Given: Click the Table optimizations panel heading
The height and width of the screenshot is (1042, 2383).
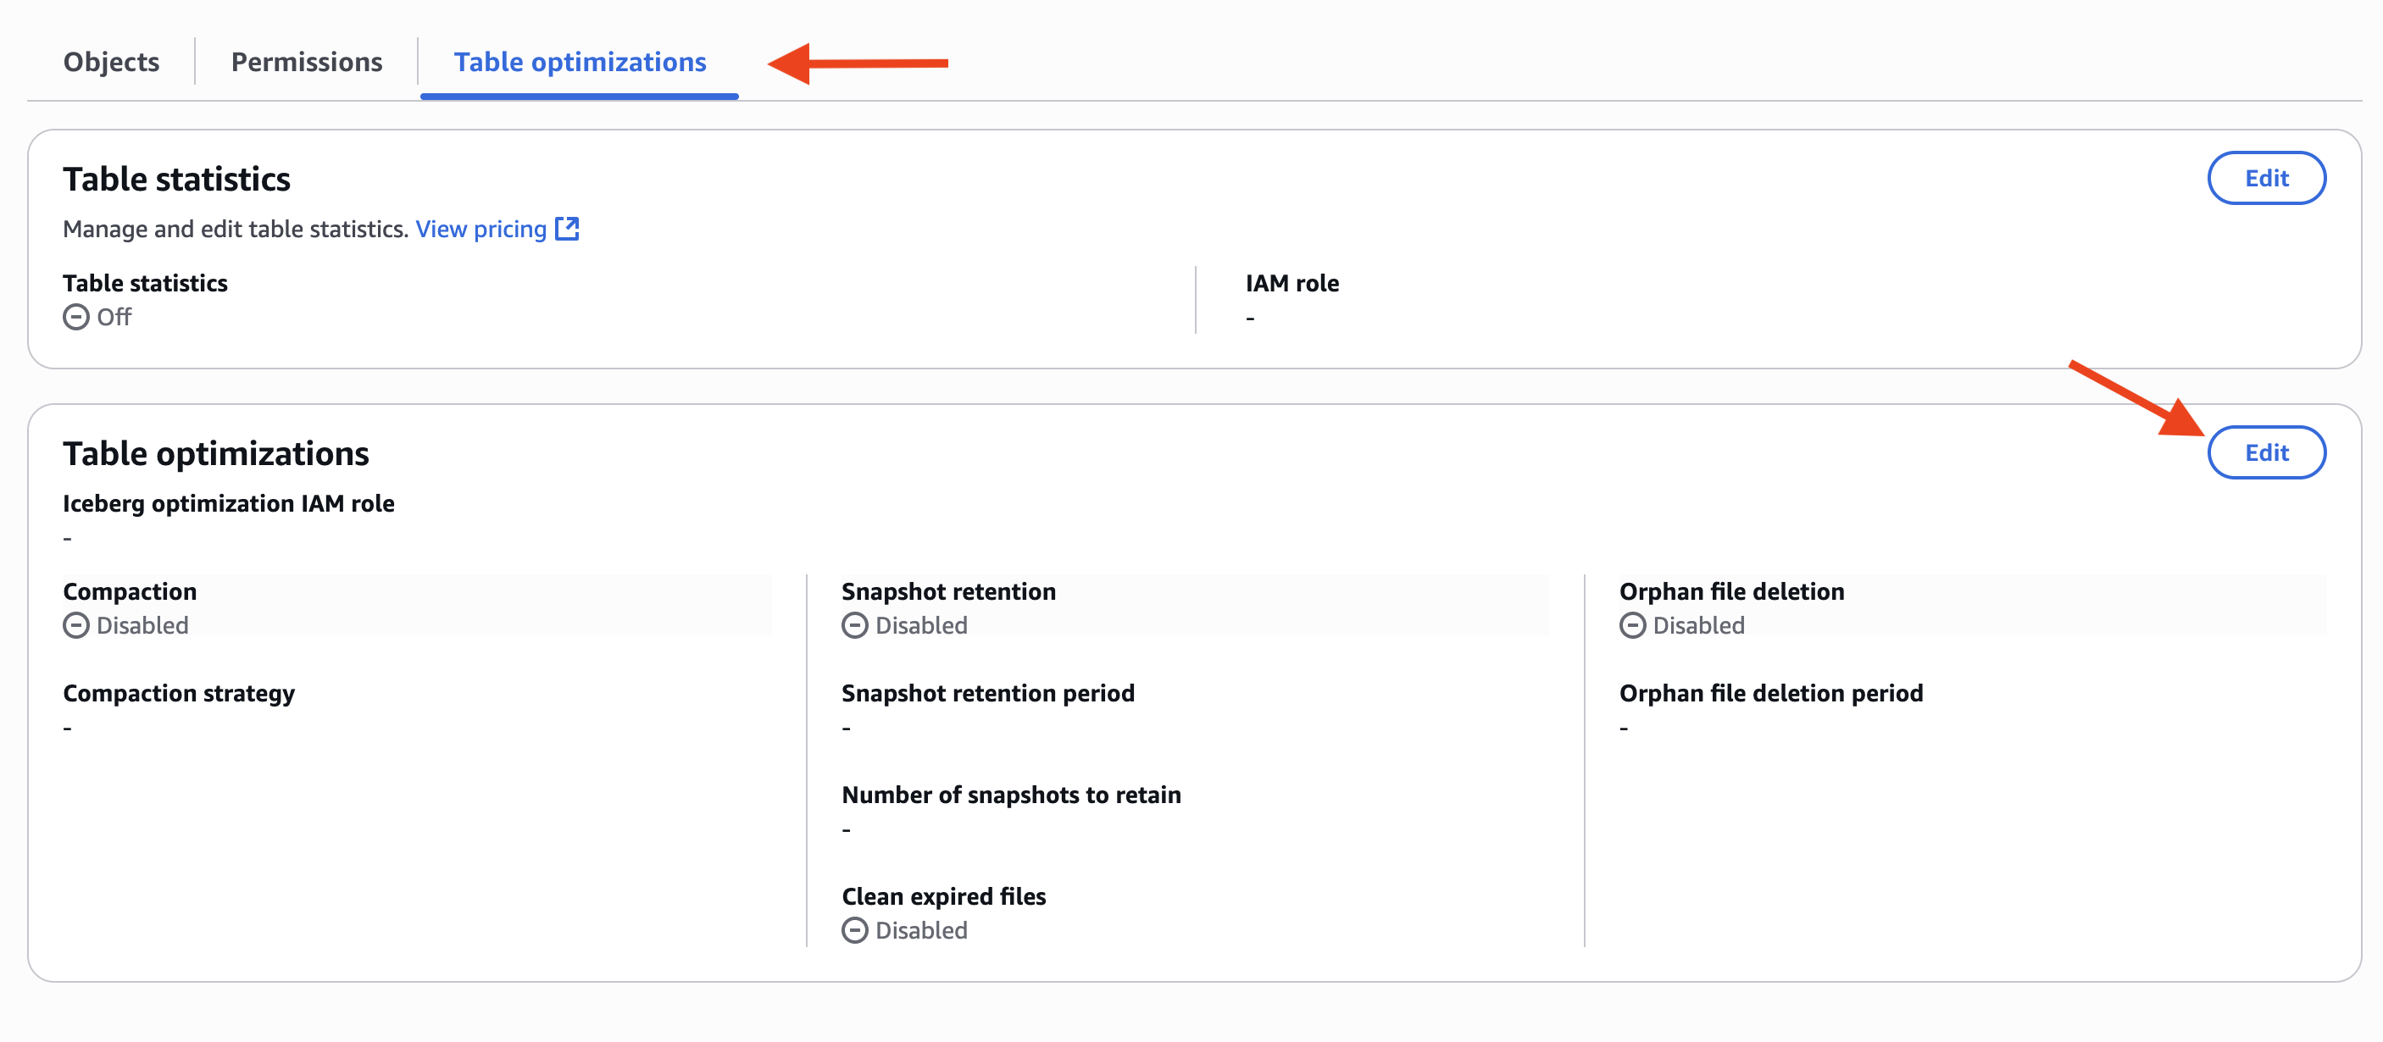Looking at the screenshot, I should tap(215, 454).
